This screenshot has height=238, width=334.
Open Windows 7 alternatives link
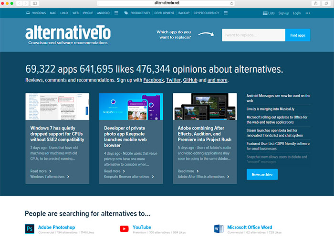coord(50,177)
